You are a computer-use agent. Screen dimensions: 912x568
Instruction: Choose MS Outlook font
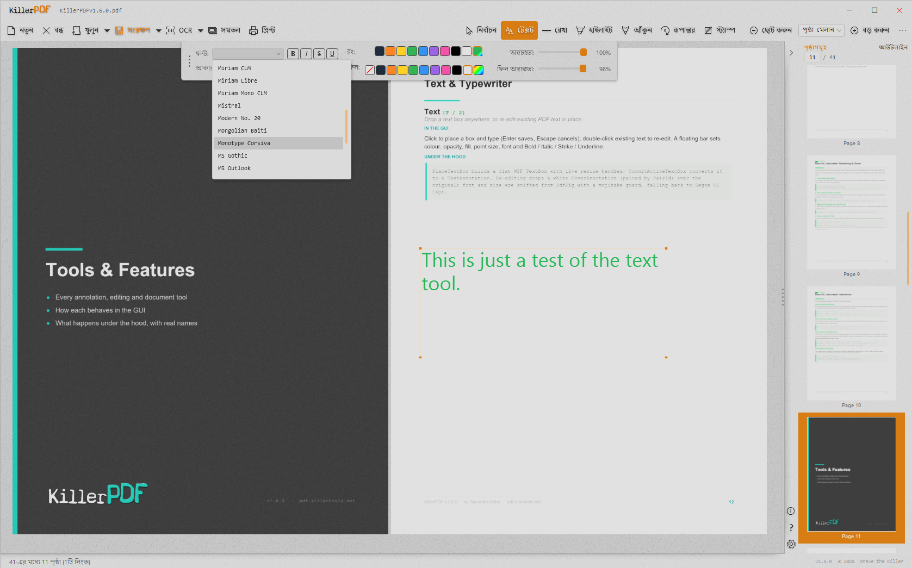point(278,168)
